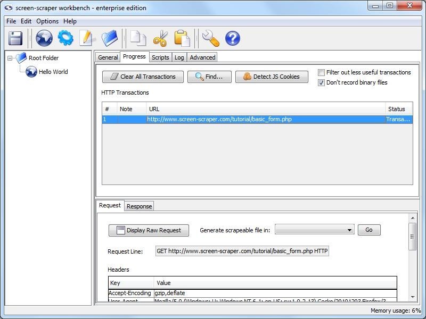Go to the Advanced tab
This screenshot has width=426, height=319.
[x=202, y=57]
